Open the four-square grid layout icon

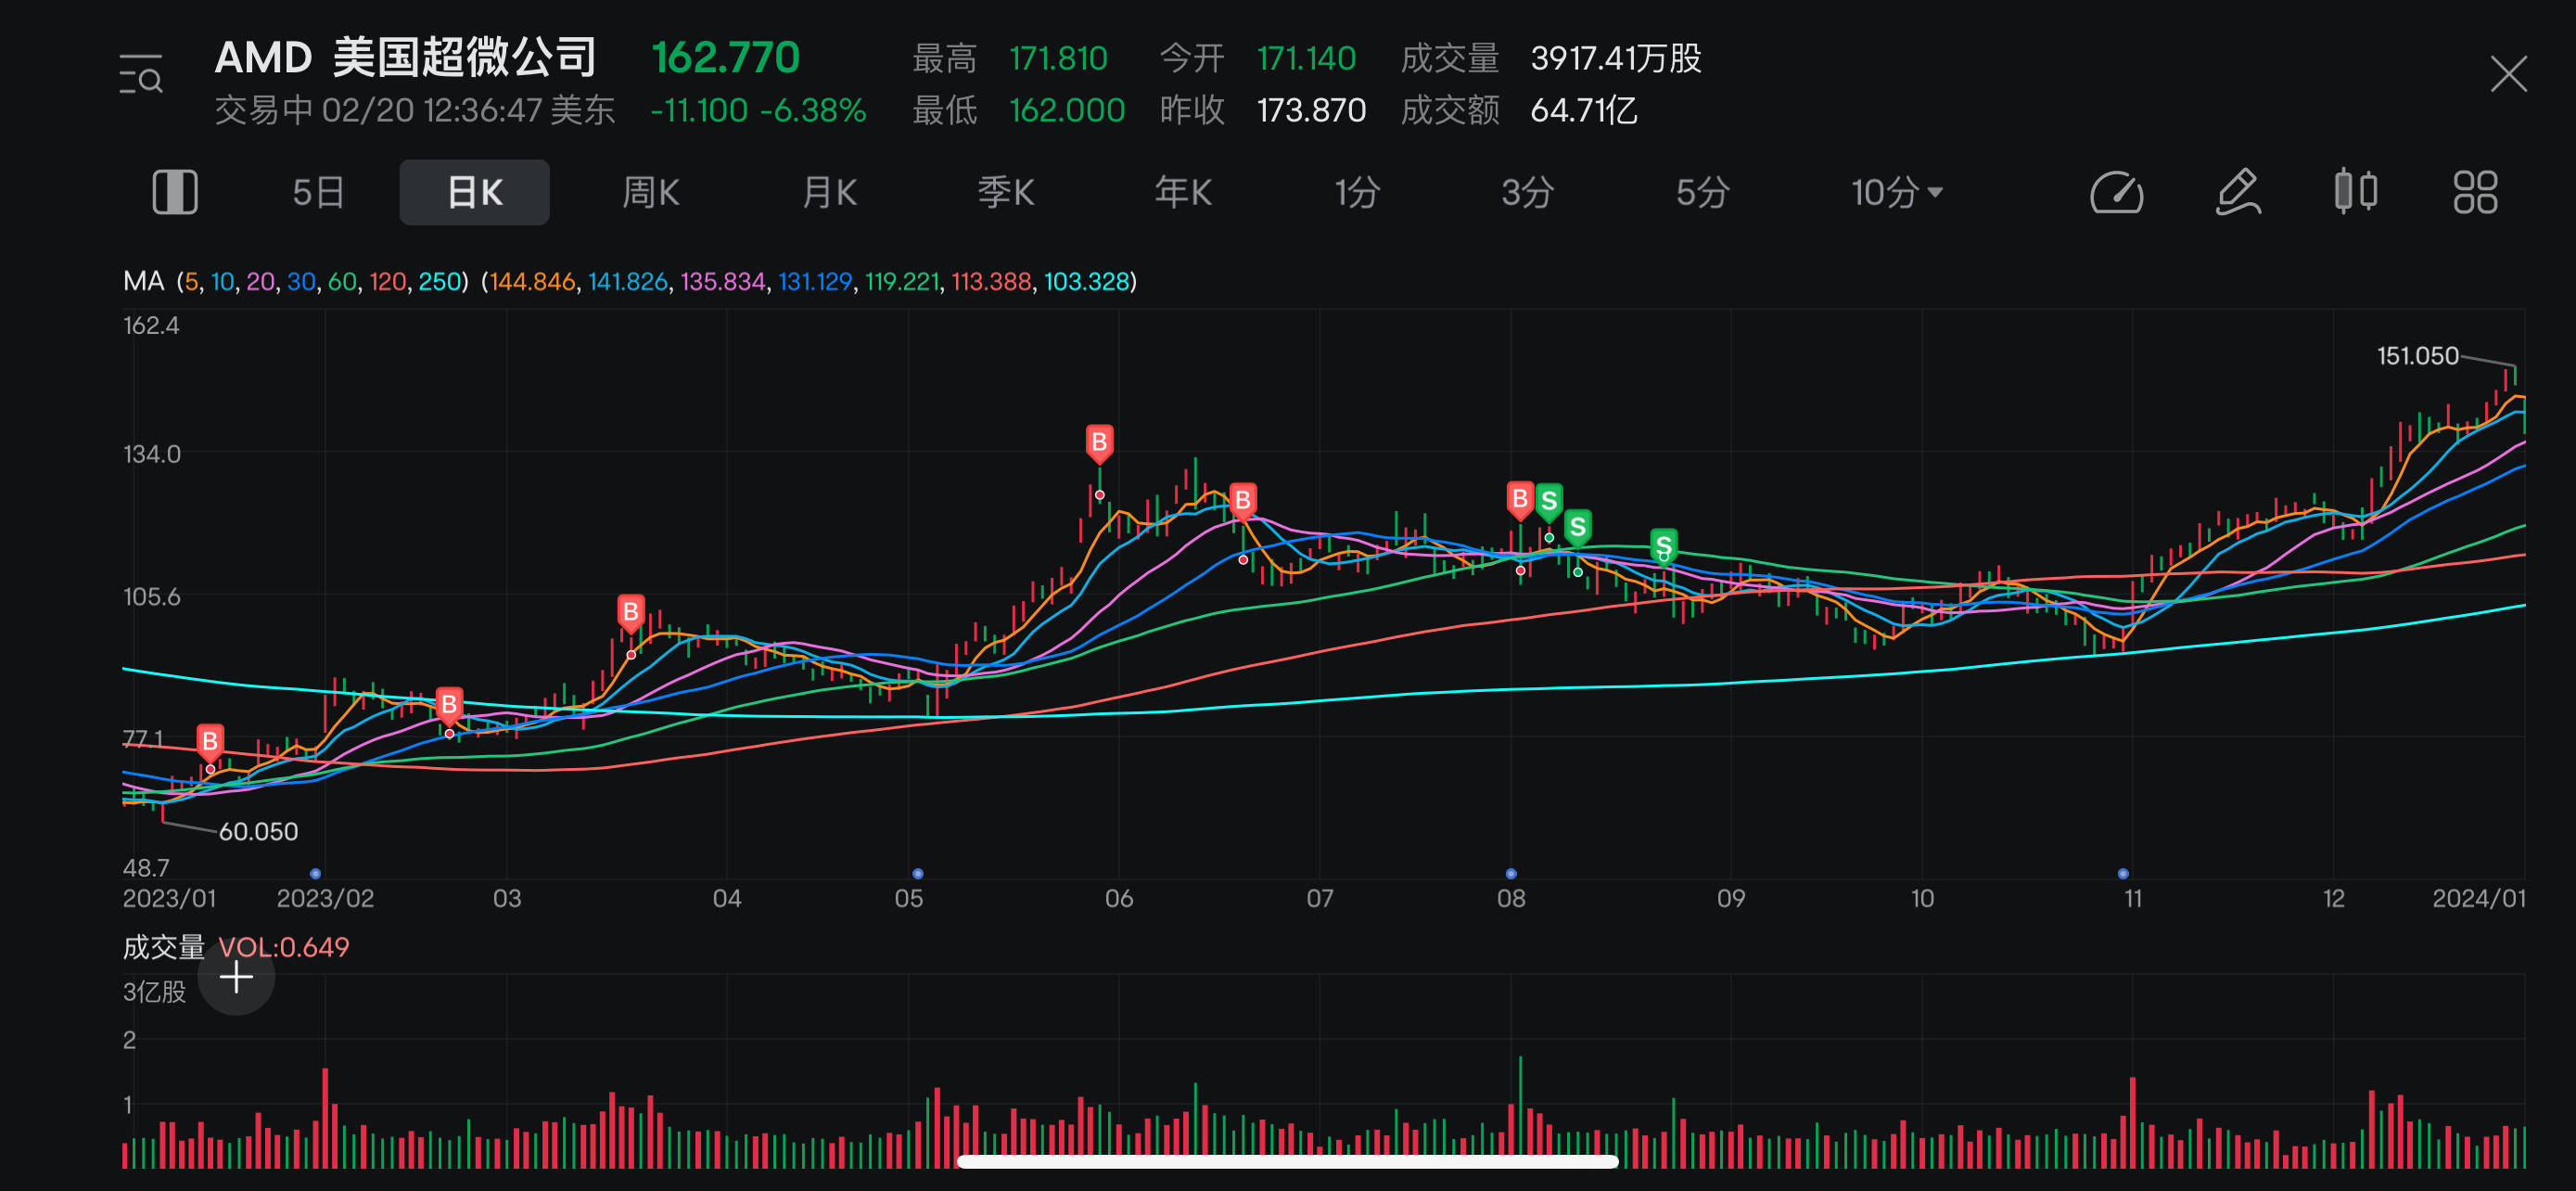[x=2474, y=192]
